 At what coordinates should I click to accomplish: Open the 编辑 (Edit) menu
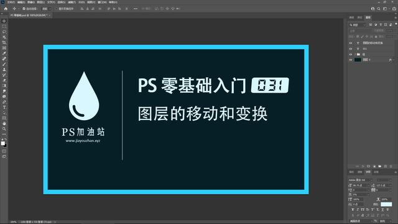[x=21, y=2]
